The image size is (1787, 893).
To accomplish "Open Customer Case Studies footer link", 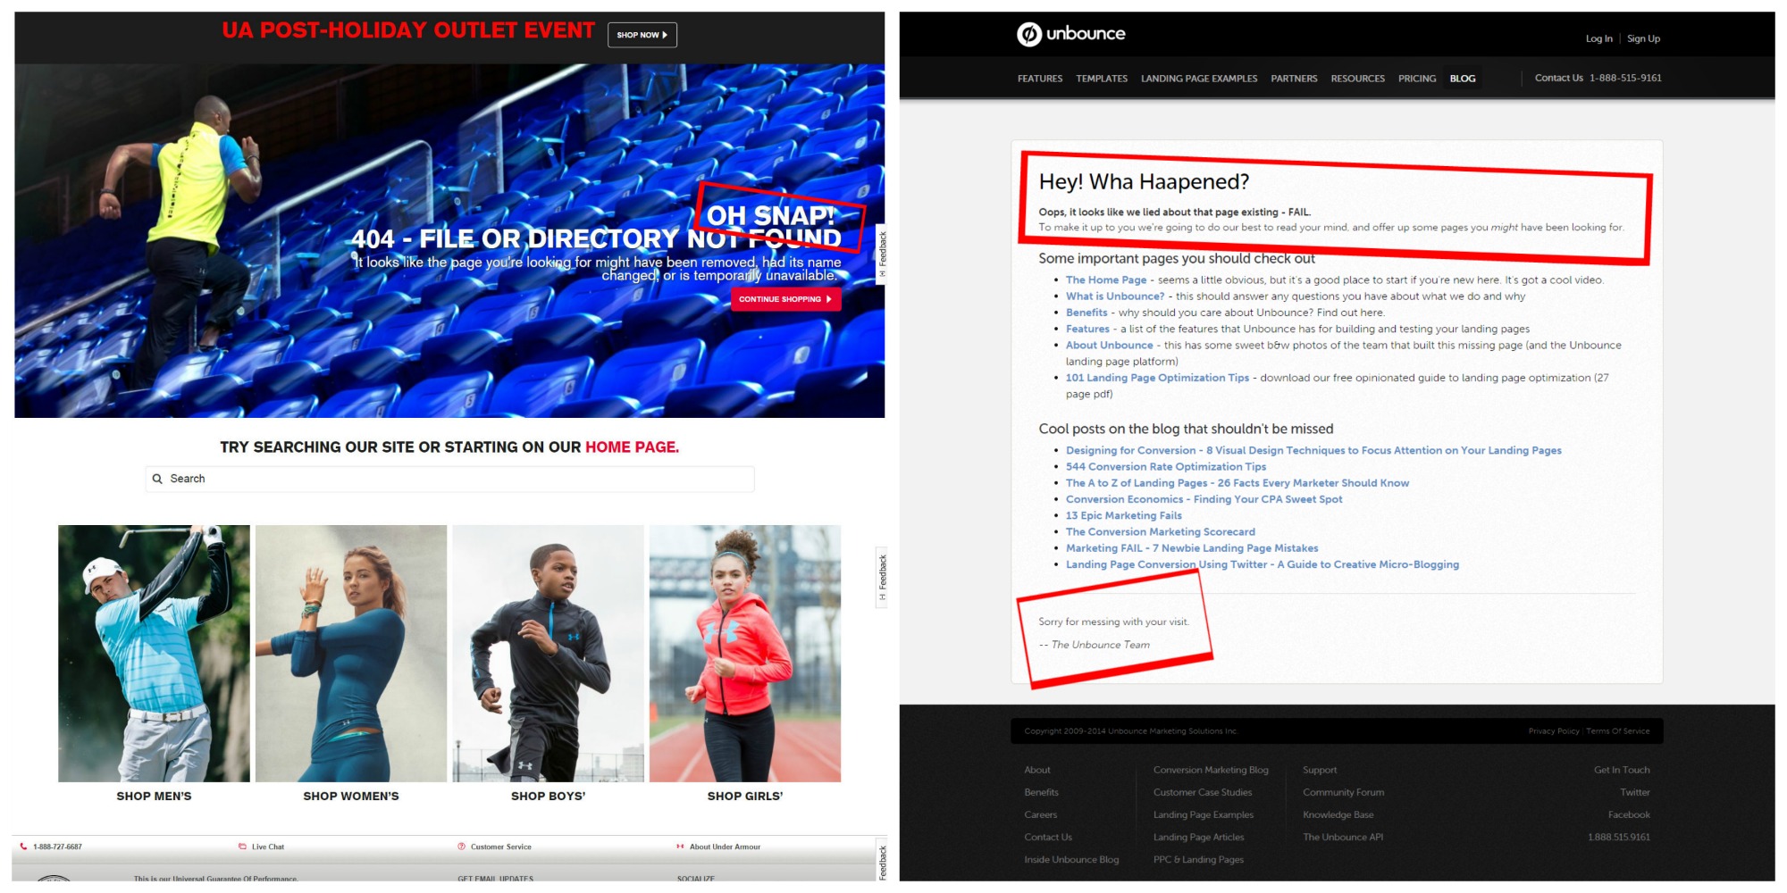I will coord(1203,792).
